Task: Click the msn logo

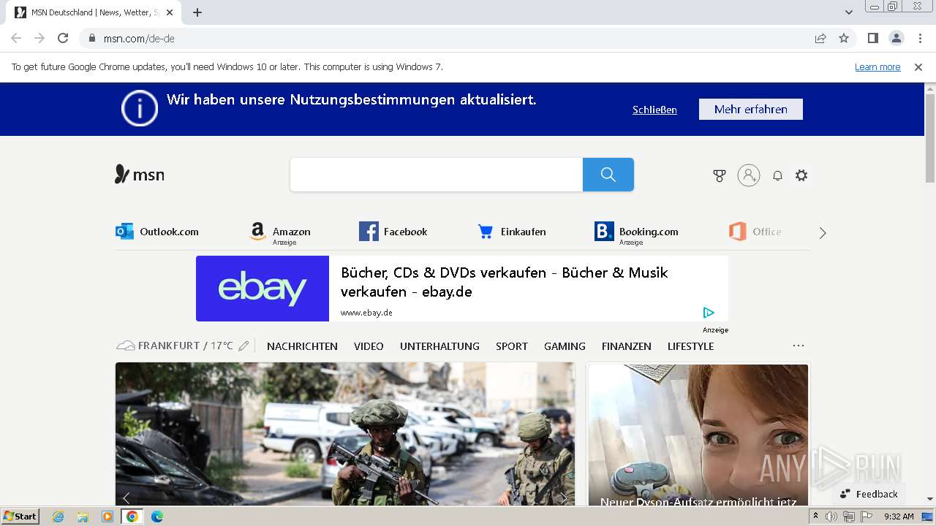Action: 140,175
